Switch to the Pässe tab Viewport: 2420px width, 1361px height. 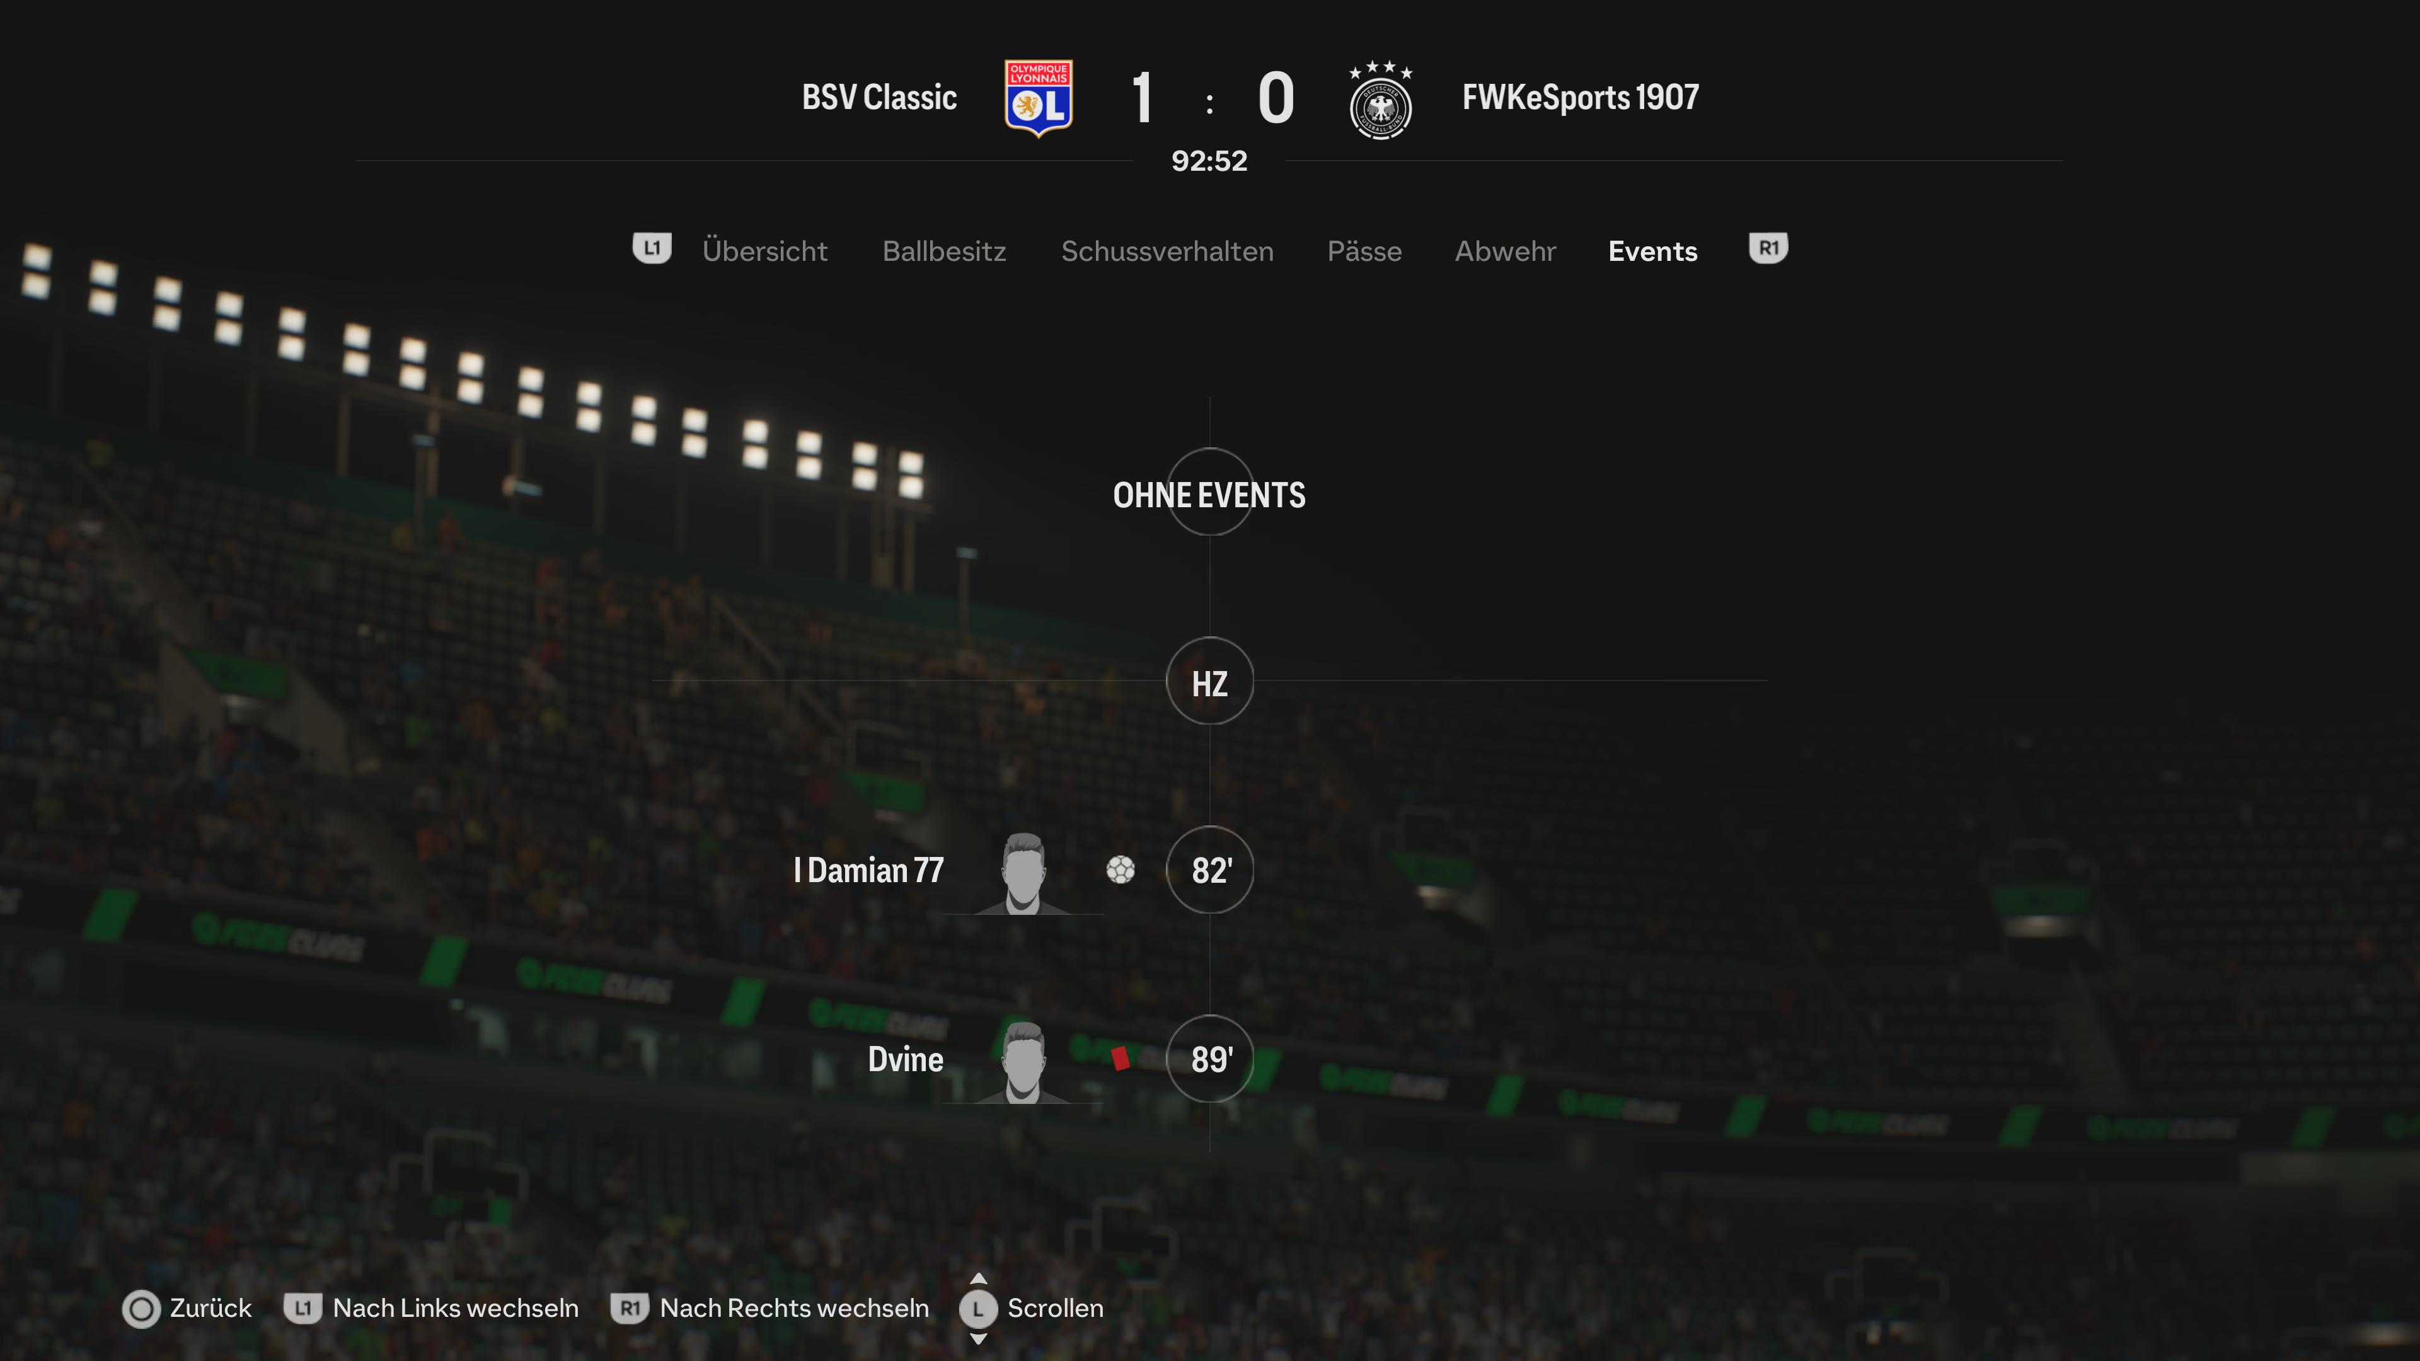click(x=1364, y=251)
